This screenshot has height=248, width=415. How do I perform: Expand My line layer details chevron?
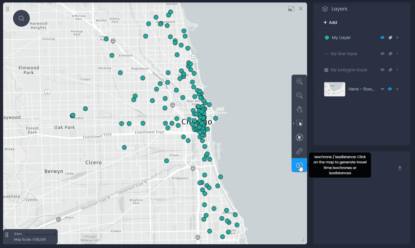pos(397,54)
